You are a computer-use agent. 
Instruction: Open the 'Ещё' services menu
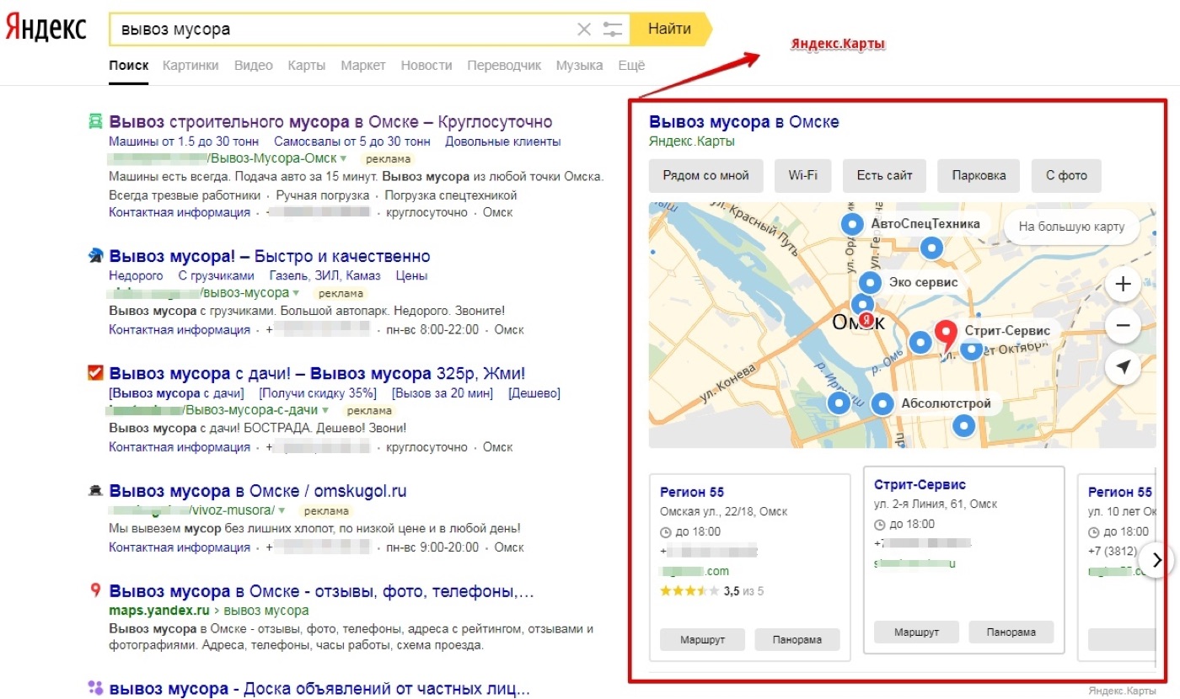(631, 65)
